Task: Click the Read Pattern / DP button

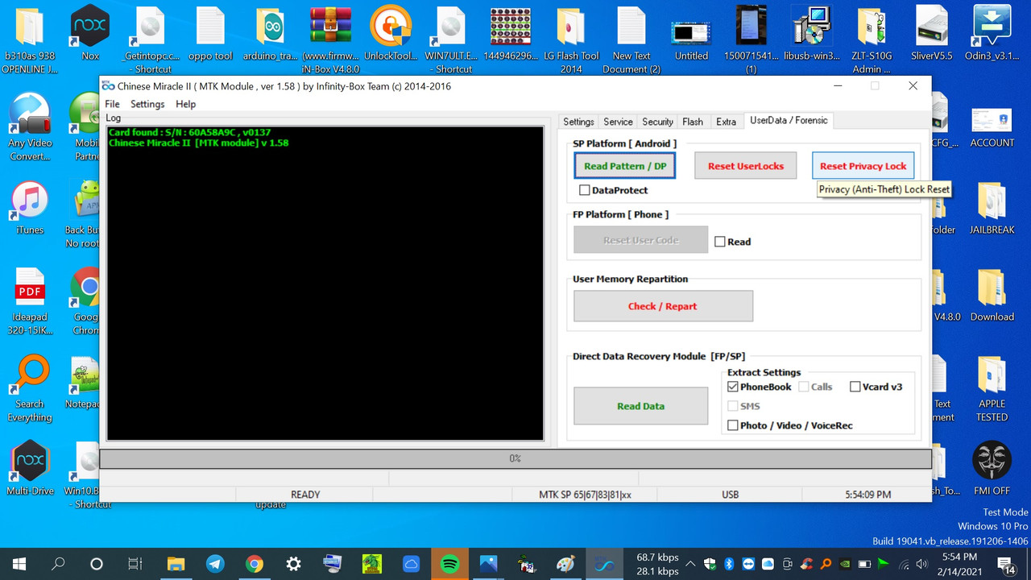Action: pyautogui.click(x=625, y=166)
